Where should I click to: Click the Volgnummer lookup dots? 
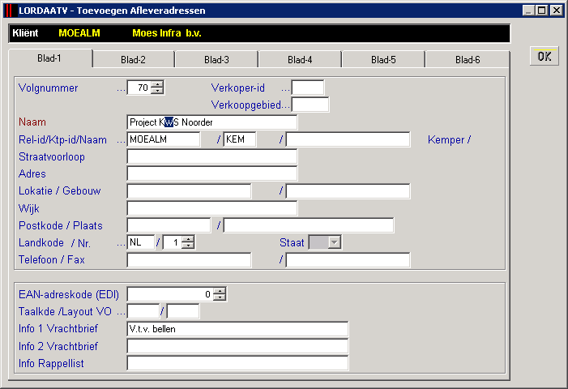point(121,90)
